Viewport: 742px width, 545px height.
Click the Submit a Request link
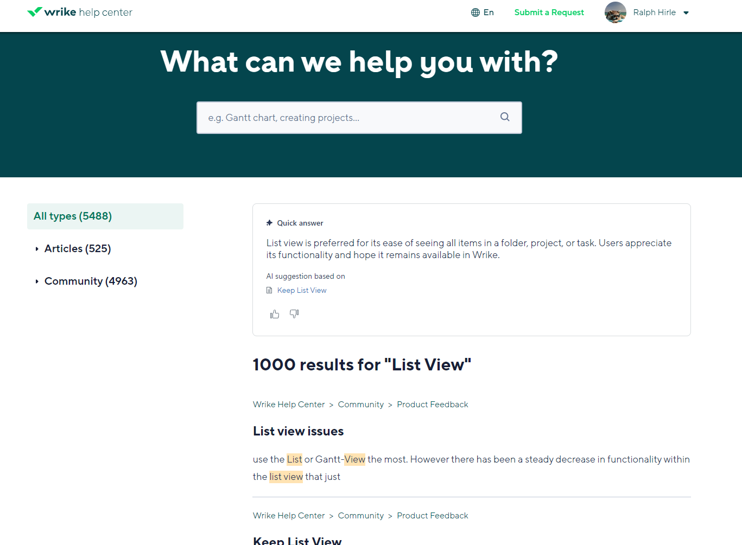pos(549,12)
